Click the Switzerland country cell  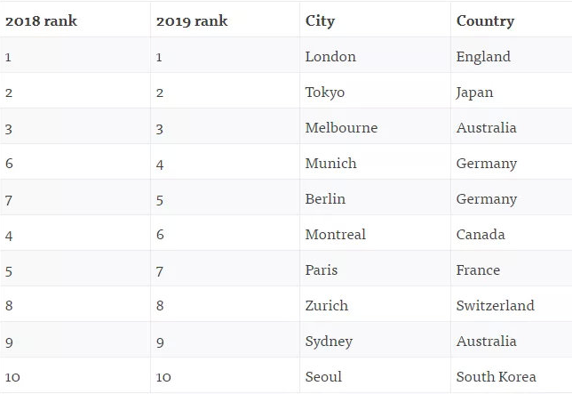point(495,306)
